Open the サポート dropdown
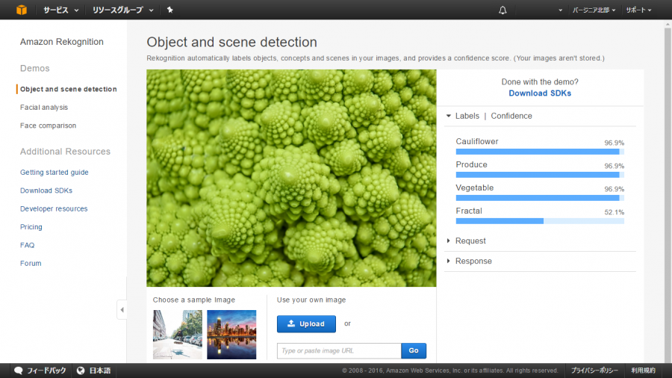 [638, 10]
